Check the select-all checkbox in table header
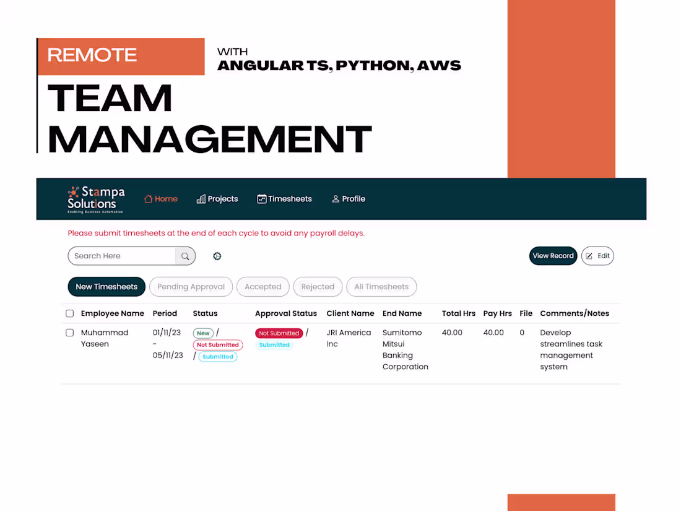This screenshot has height=511, width=681. (69, 313)
